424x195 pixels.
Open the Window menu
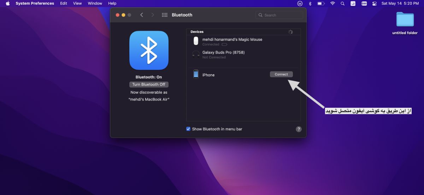pos(95,3)
